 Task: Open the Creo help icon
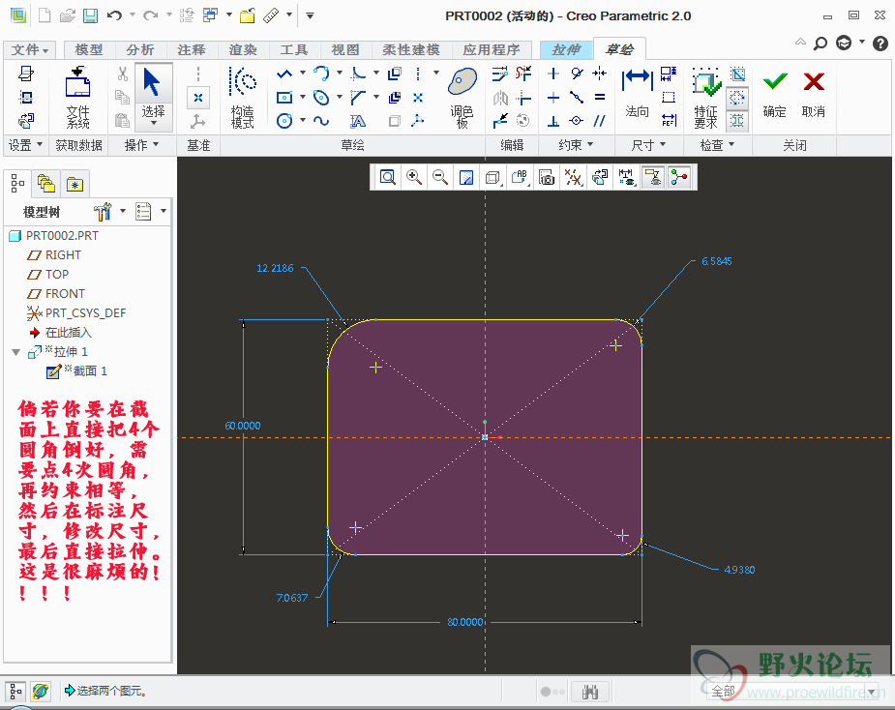(x=880, y=43)
